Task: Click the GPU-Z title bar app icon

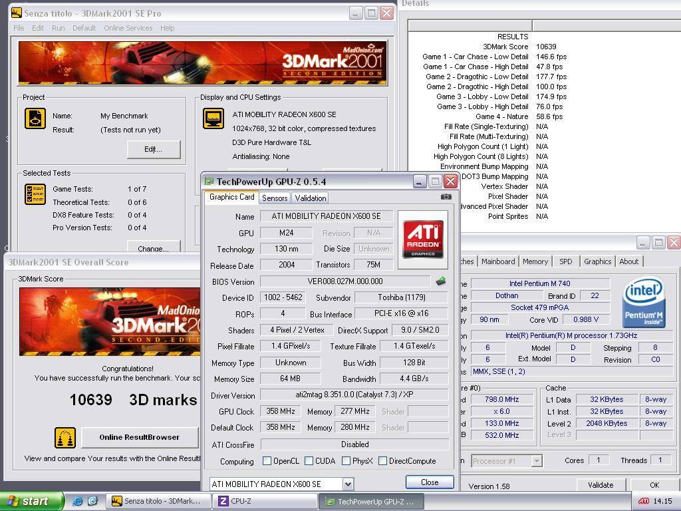Action: [209, 181]
